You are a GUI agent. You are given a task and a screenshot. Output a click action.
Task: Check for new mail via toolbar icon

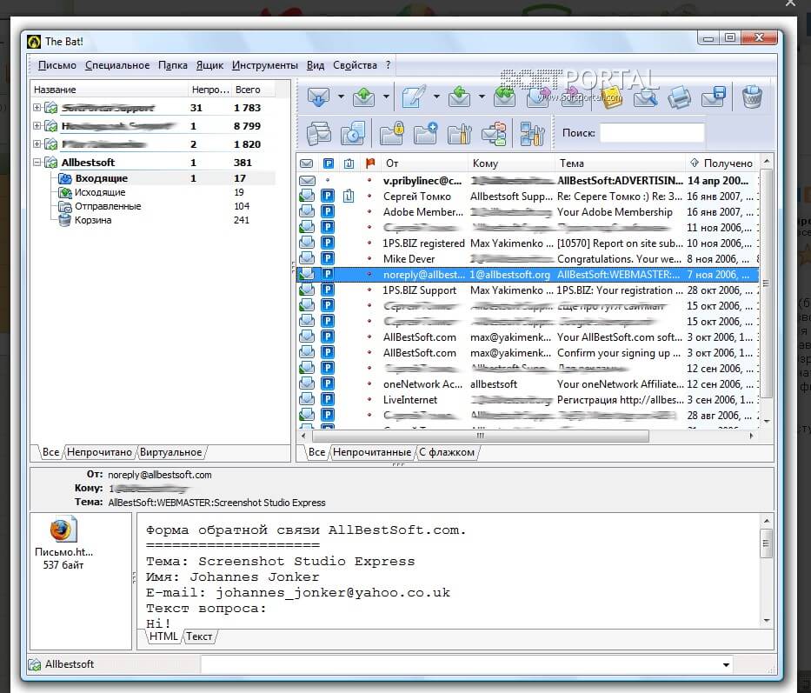coord(318,97)
